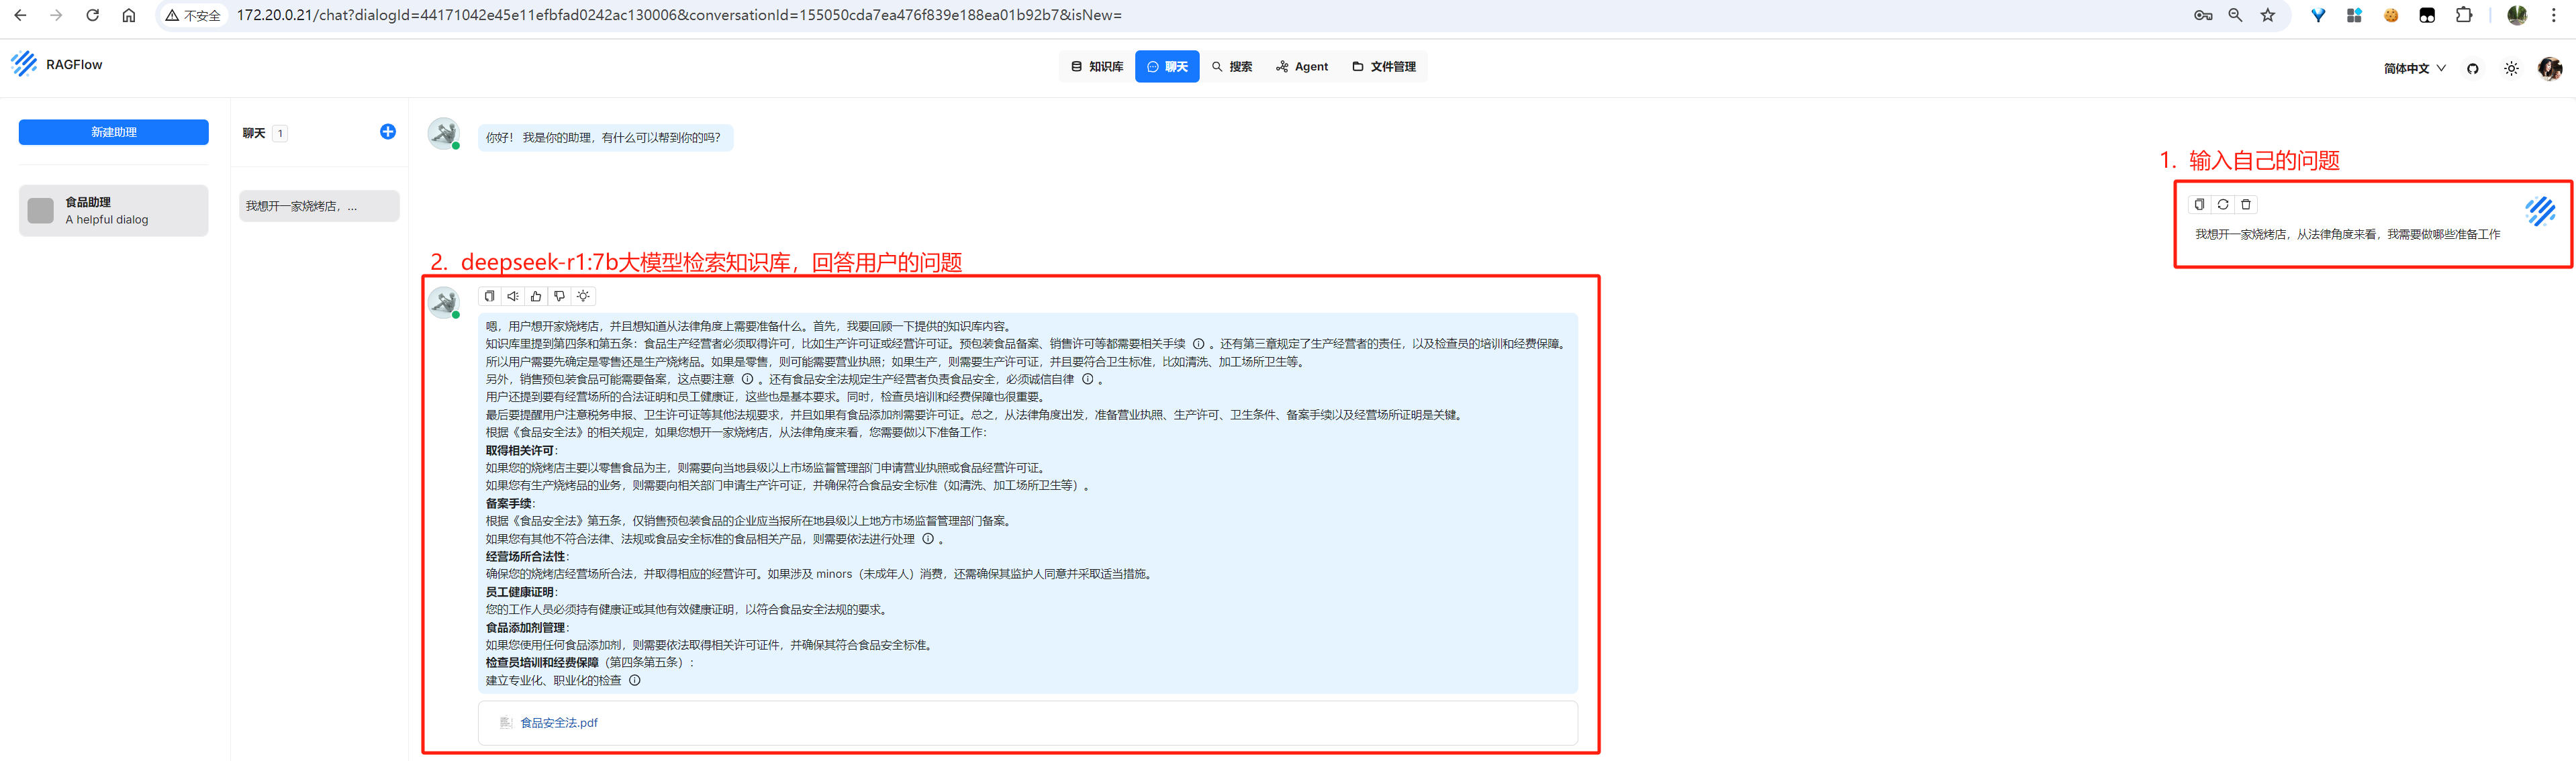
Task: Open the 我想开一家烧烤店 conversation item
Action: click(319, 206)
